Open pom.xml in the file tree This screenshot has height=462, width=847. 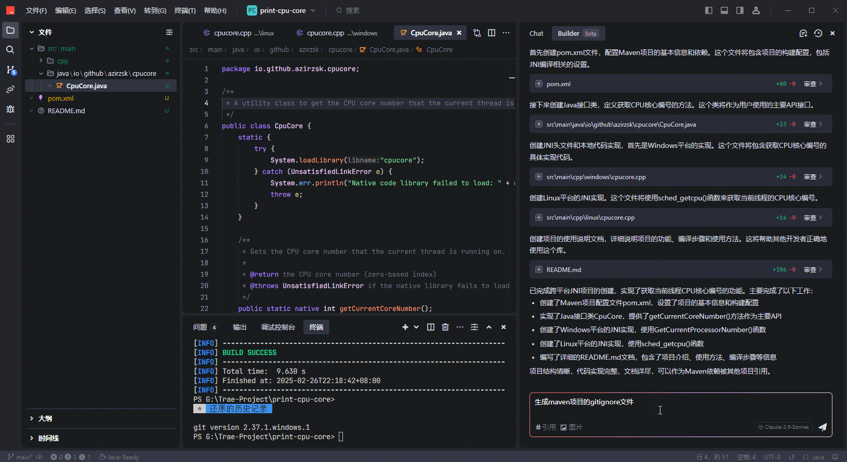pos(61,98)
